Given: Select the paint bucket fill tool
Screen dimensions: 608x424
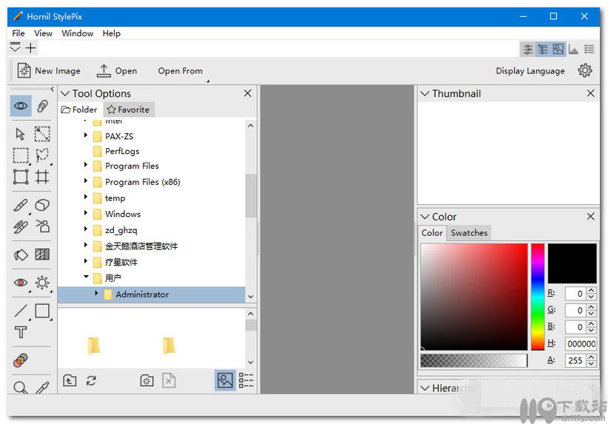Looking at the screenshot, I should (21, 255).
